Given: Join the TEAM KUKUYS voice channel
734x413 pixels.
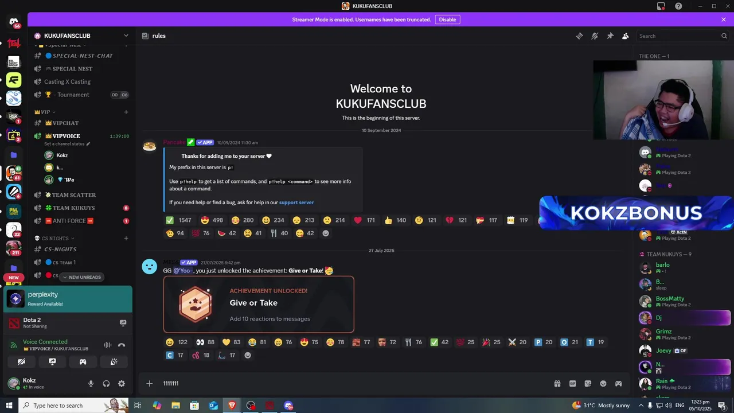Looking at the screenshot, I should pos(81,208).
